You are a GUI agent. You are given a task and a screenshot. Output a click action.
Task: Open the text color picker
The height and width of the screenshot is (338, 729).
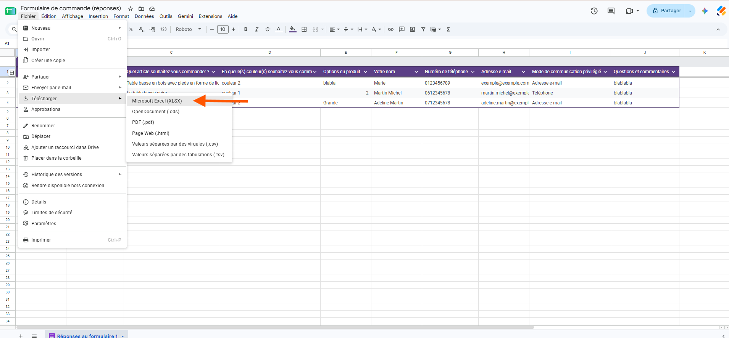tap(279, 29)
